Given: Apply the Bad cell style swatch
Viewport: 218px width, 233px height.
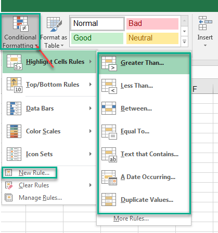Looking at the screenshot, I should click(152, 23).
